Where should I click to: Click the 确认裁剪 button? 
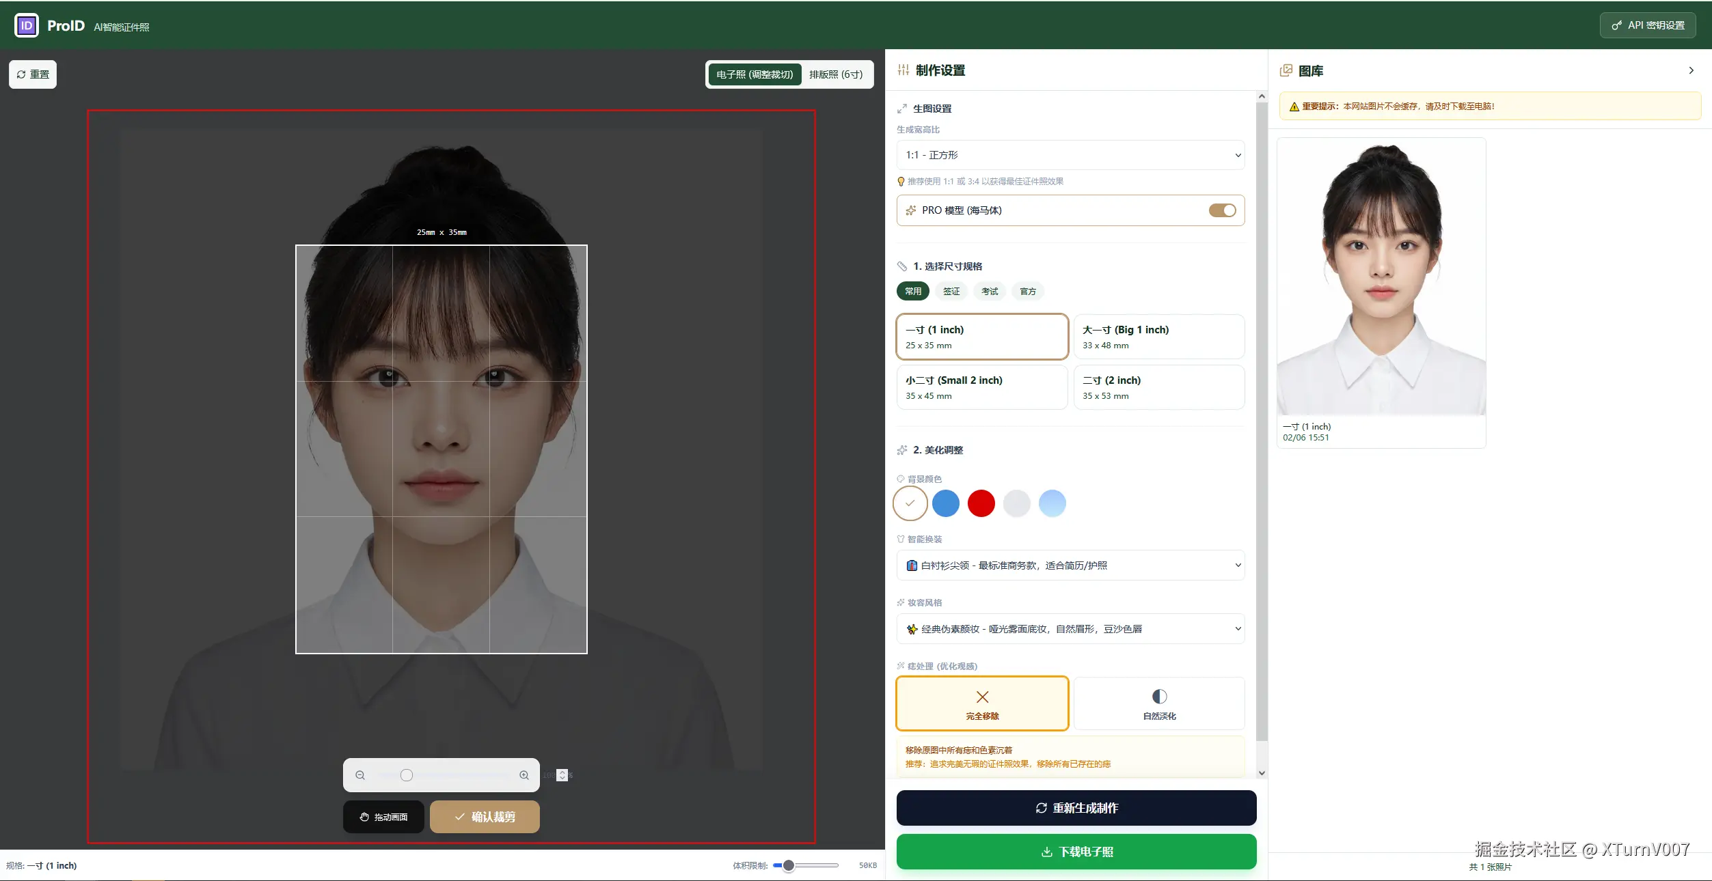tap(485, 817)
